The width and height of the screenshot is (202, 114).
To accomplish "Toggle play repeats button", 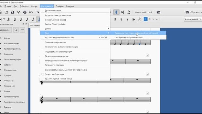I will 116,12.
